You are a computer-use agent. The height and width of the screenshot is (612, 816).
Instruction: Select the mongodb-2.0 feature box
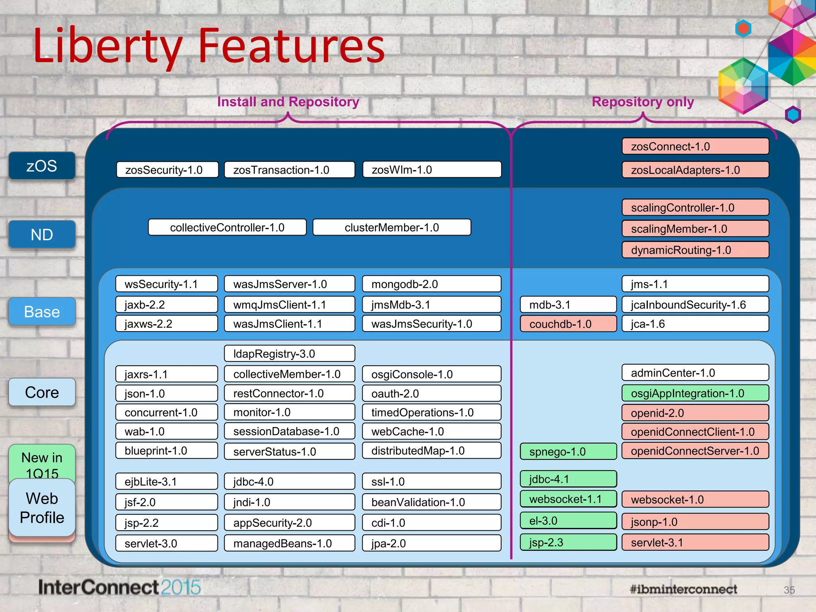pyautogui.click(x=432, y=284)
